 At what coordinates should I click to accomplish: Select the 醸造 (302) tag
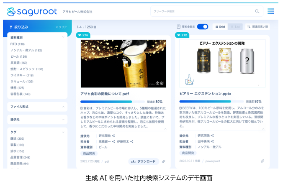17,138
